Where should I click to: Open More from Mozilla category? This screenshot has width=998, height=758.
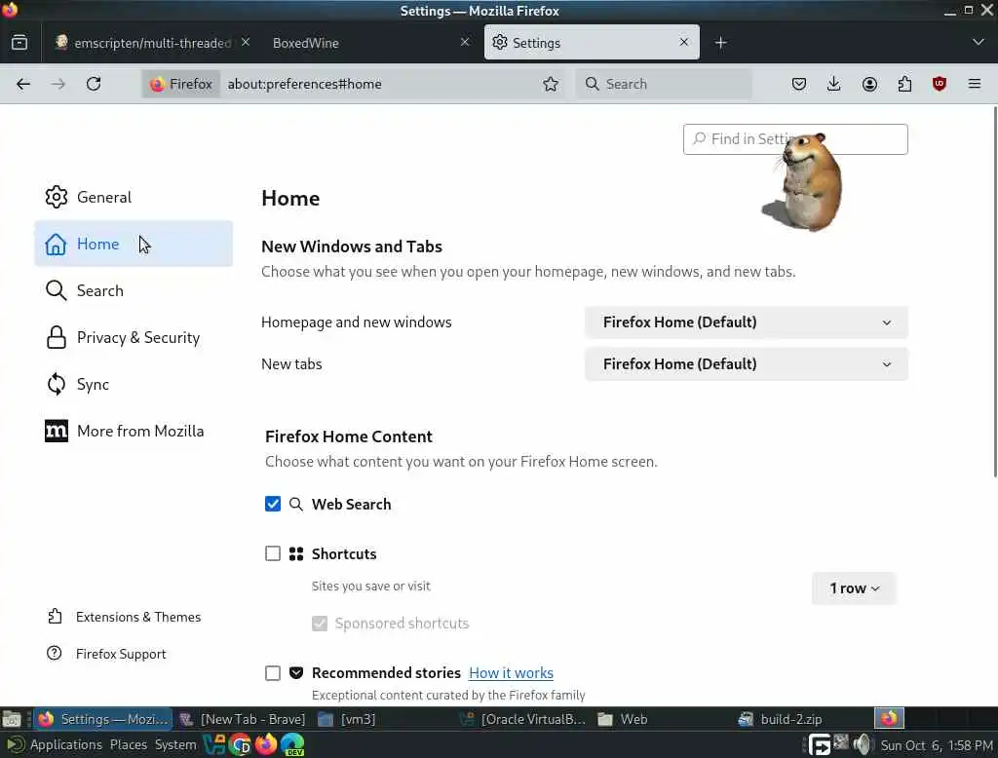[134, 431]
